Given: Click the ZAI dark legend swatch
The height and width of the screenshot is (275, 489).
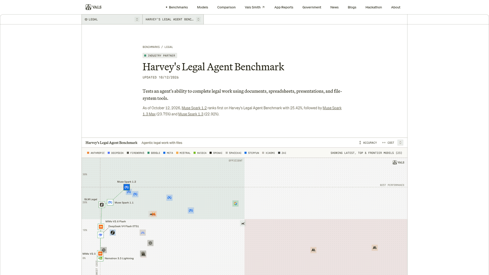Looking at the screenshot, I should pyautogui.click(x=279, y=153).
